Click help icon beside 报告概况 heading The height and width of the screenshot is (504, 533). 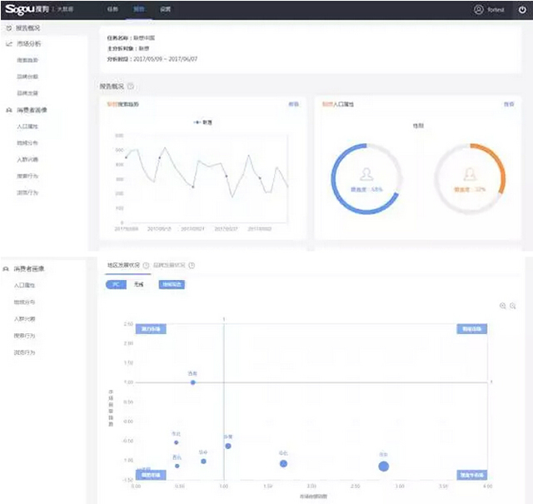(131, 86)
